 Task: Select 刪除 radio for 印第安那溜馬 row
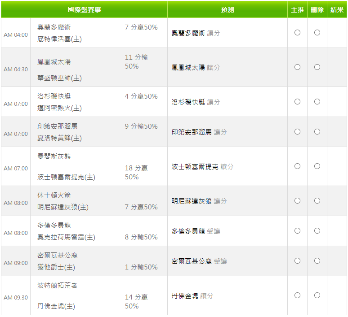(317, 132)
